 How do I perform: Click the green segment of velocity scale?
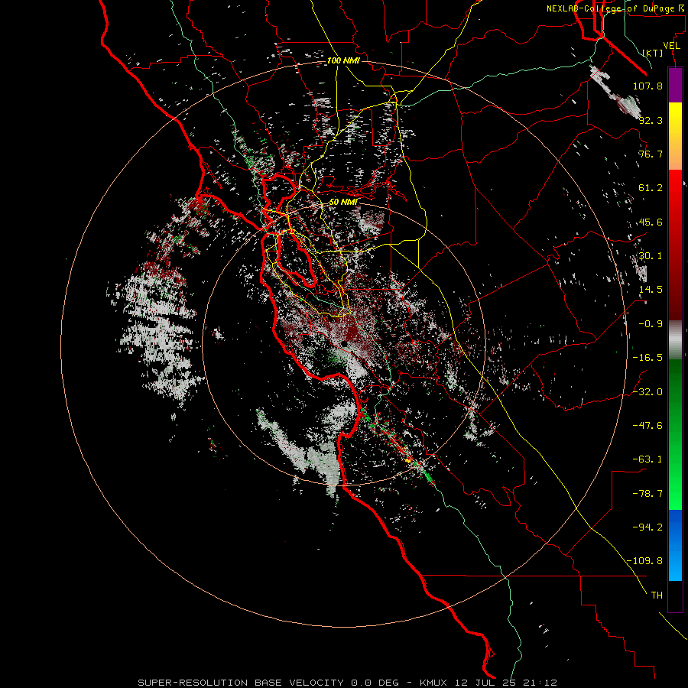(x=675, y=435)
